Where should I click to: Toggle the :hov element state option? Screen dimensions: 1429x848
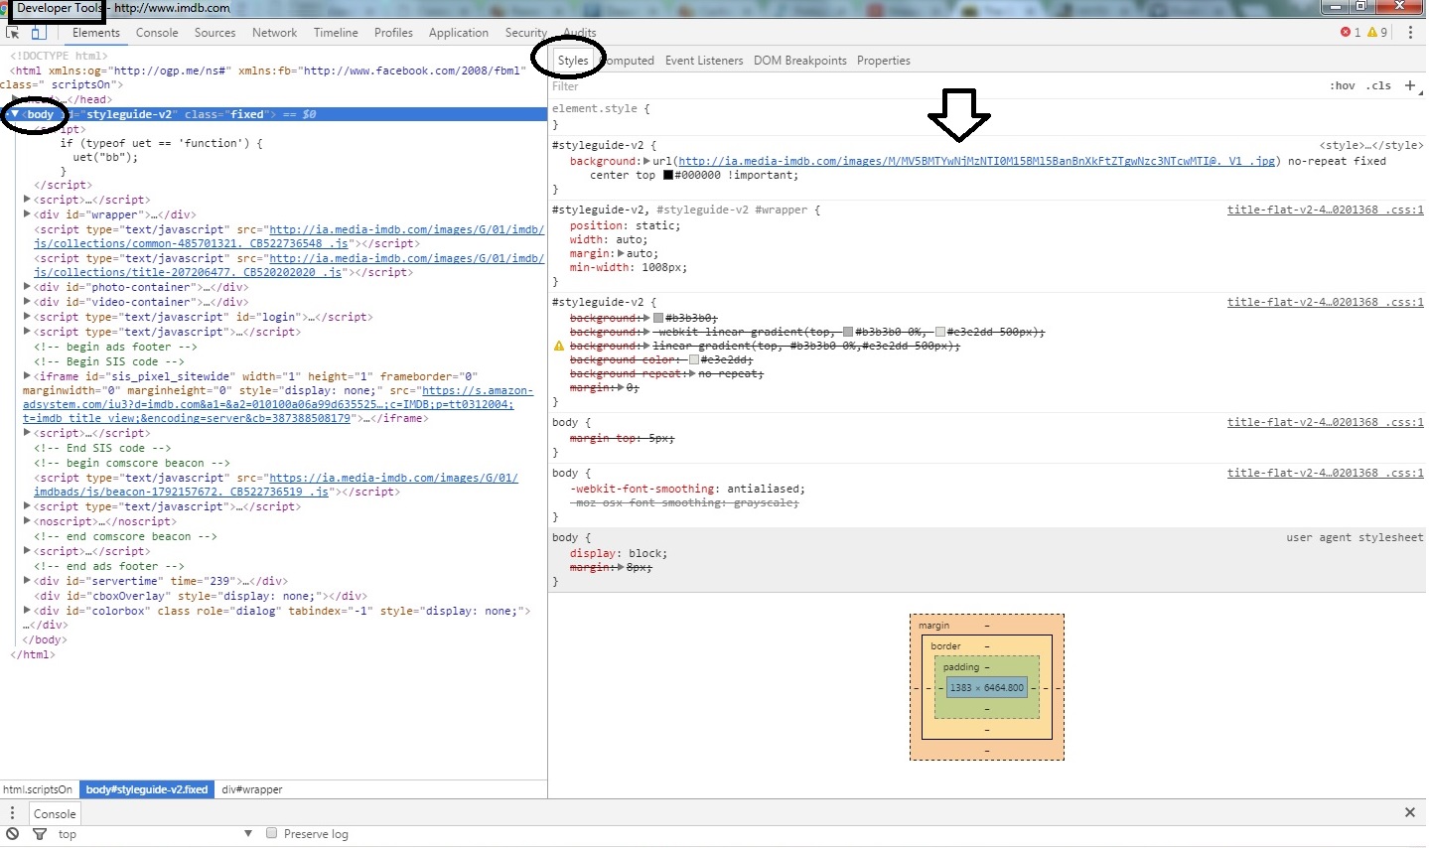click(1343, 86)
